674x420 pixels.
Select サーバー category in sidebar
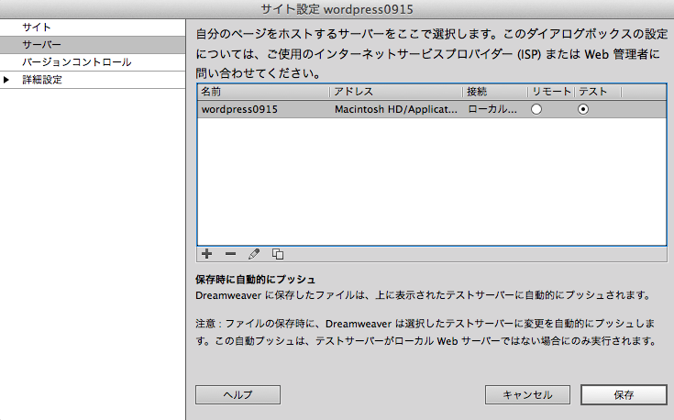click(x=93, y=45)
